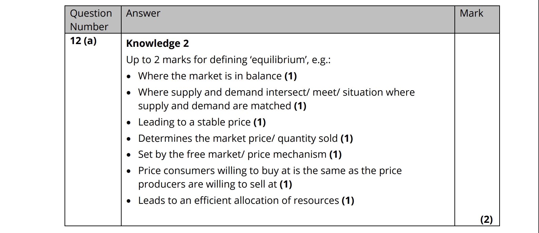
Task: Click "Leads to an efficient allocation" bullet text
Action: tap(238, 200)
